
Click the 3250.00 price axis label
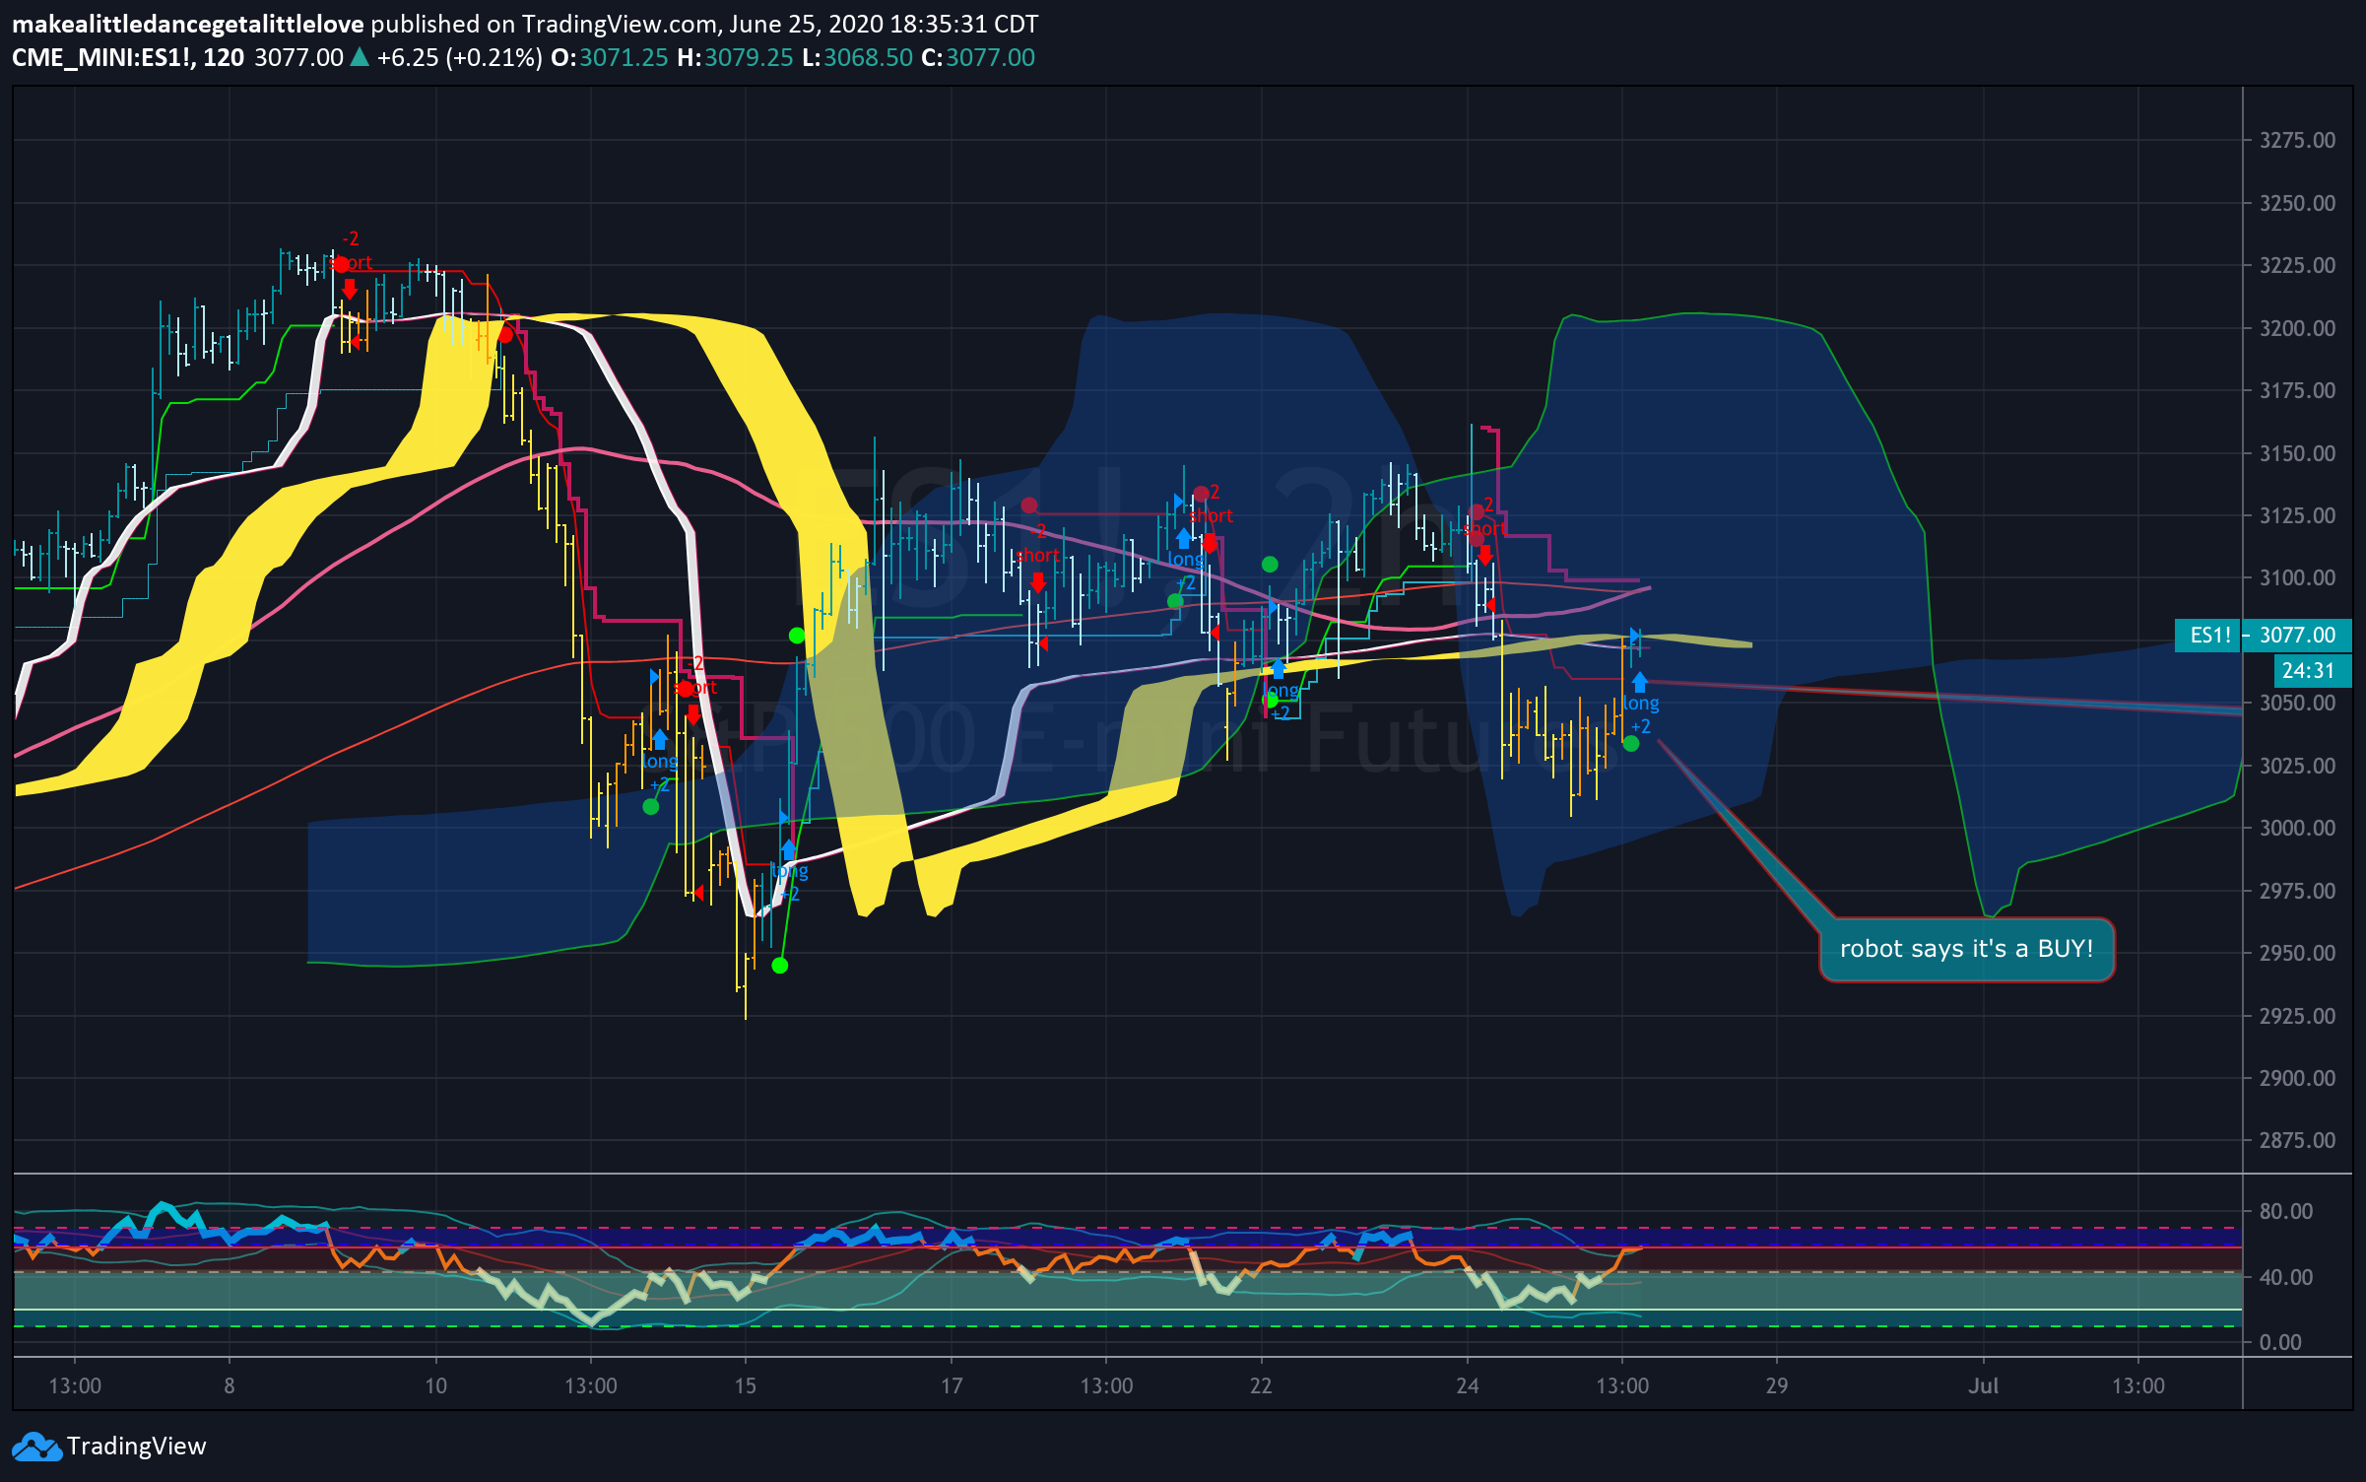point(2297,203)
